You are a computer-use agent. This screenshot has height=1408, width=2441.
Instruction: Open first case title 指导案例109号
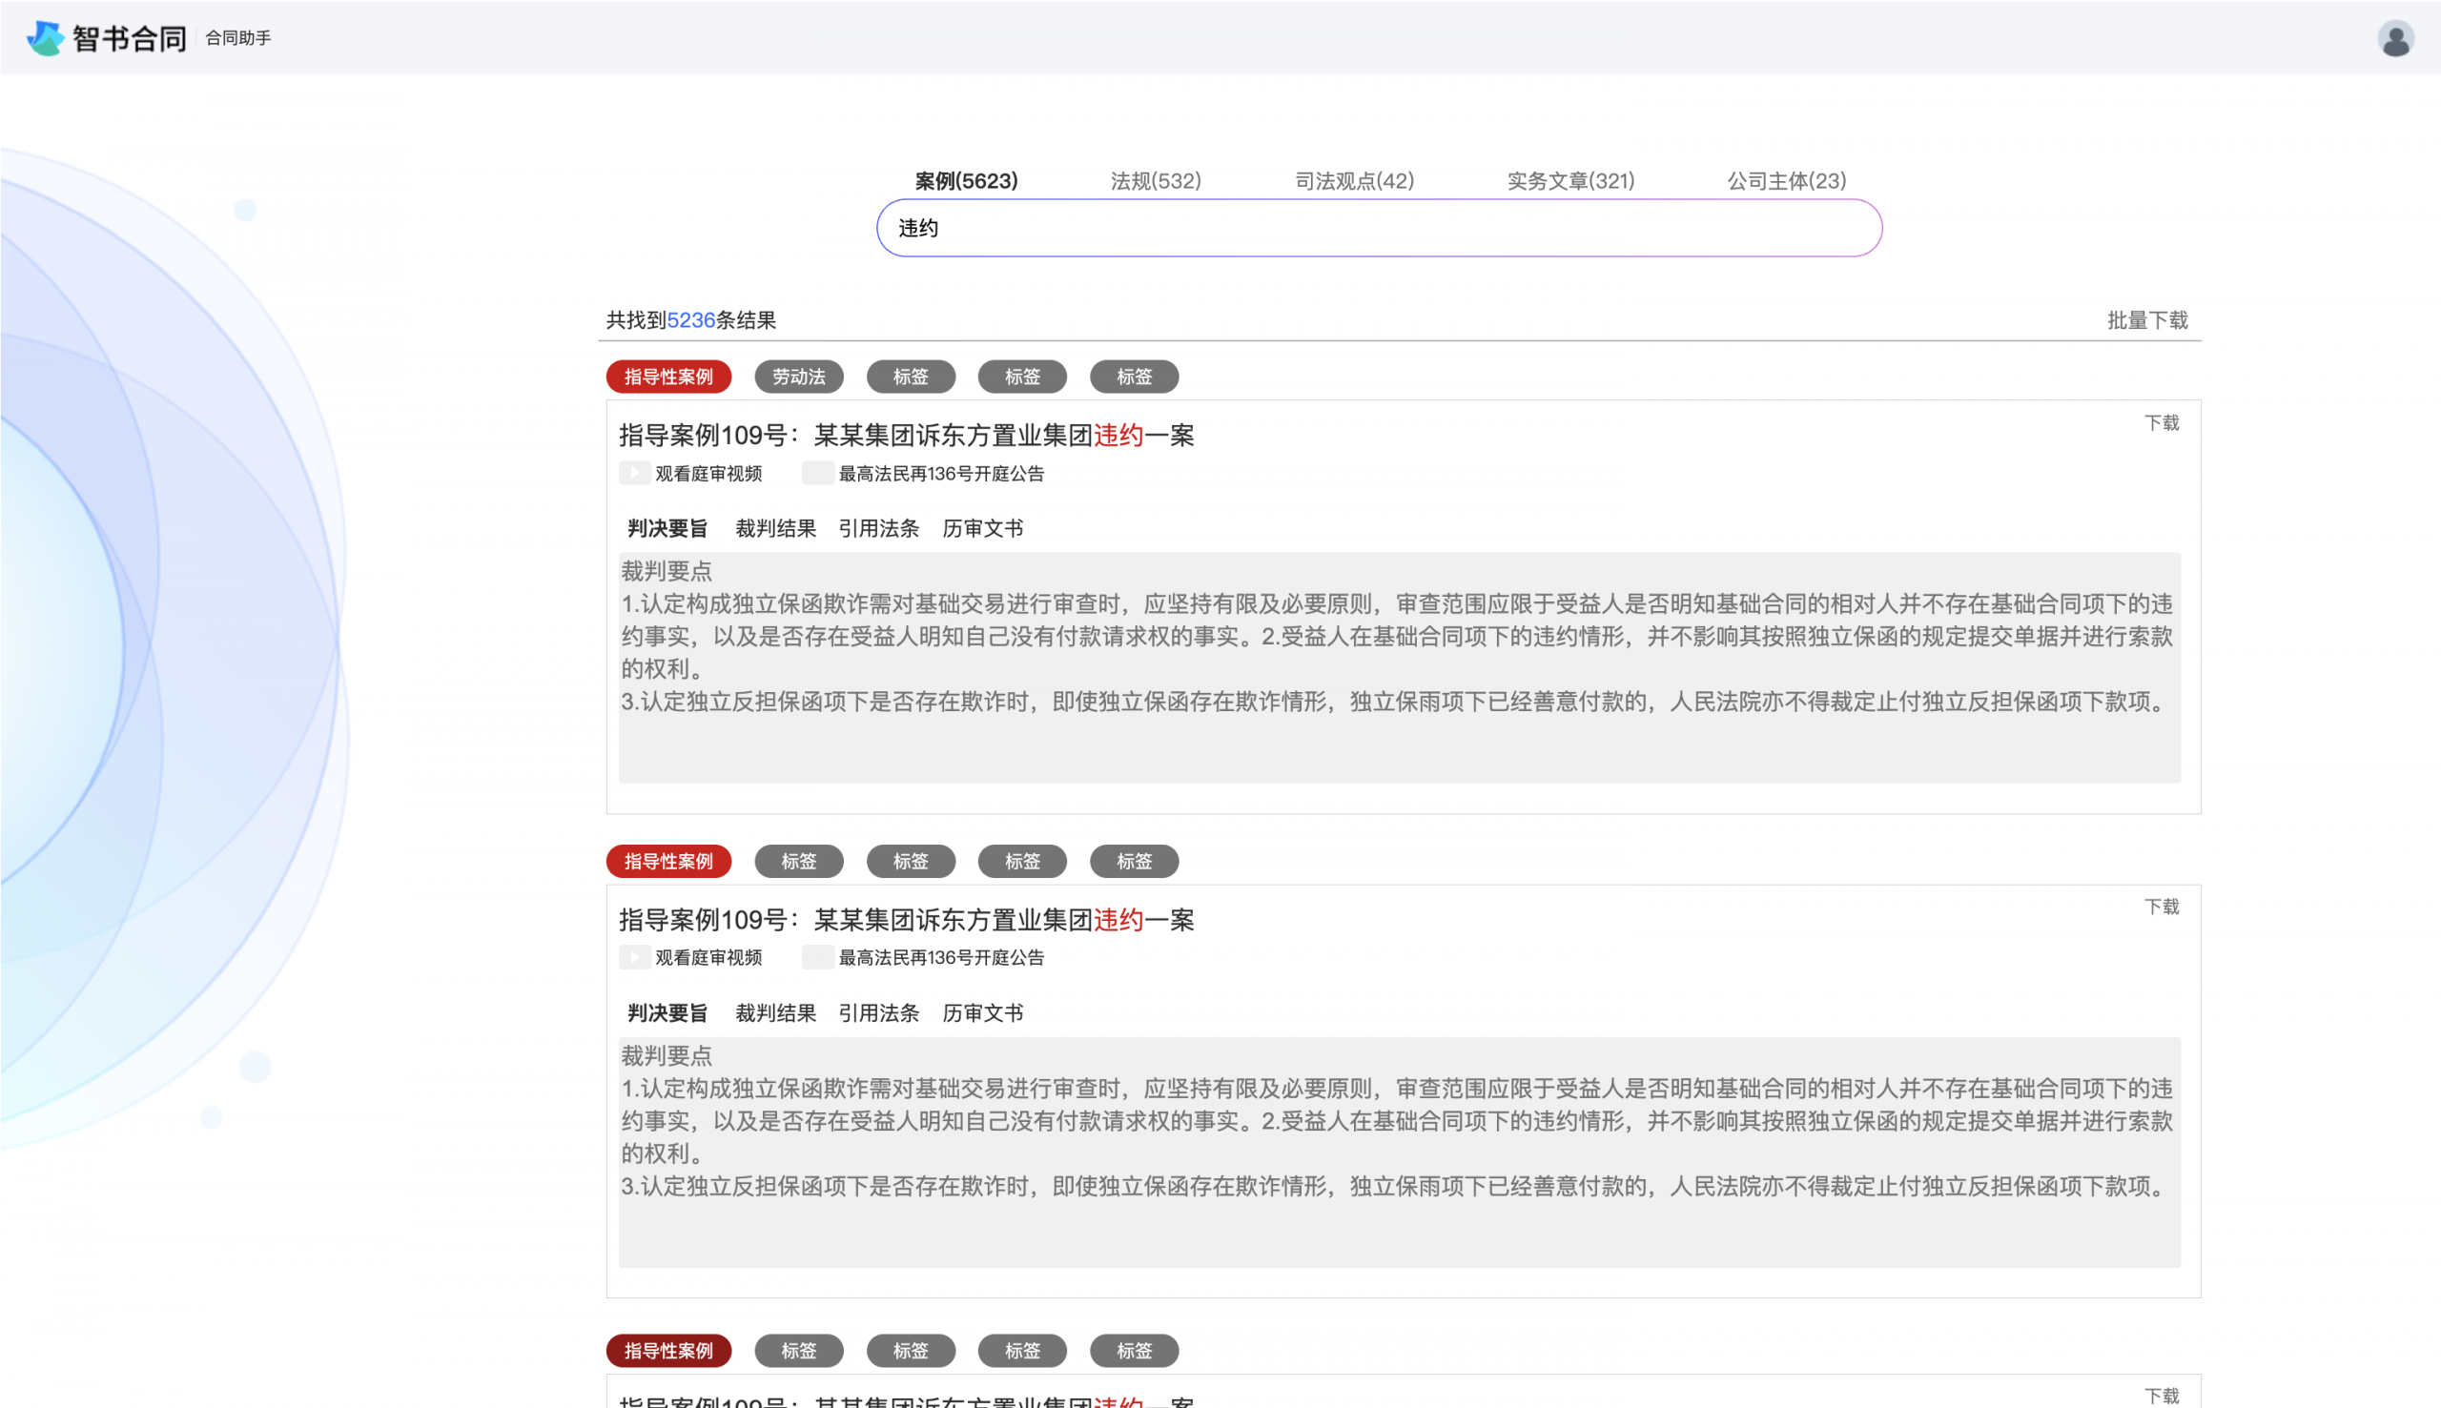coord(905,435)
